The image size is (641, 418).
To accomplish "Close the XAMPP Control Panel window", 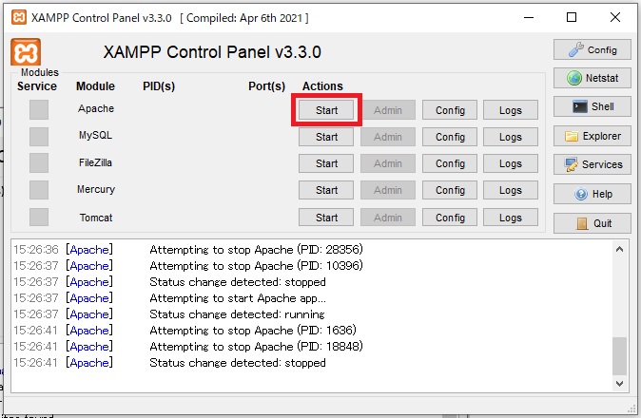I will [x=614, y=17].
